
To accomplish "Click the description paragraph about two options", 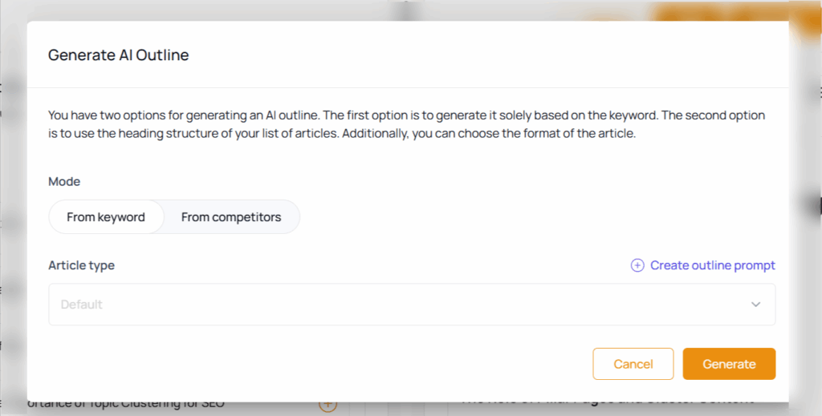I will pyautogui.click(x=406, y=124).
